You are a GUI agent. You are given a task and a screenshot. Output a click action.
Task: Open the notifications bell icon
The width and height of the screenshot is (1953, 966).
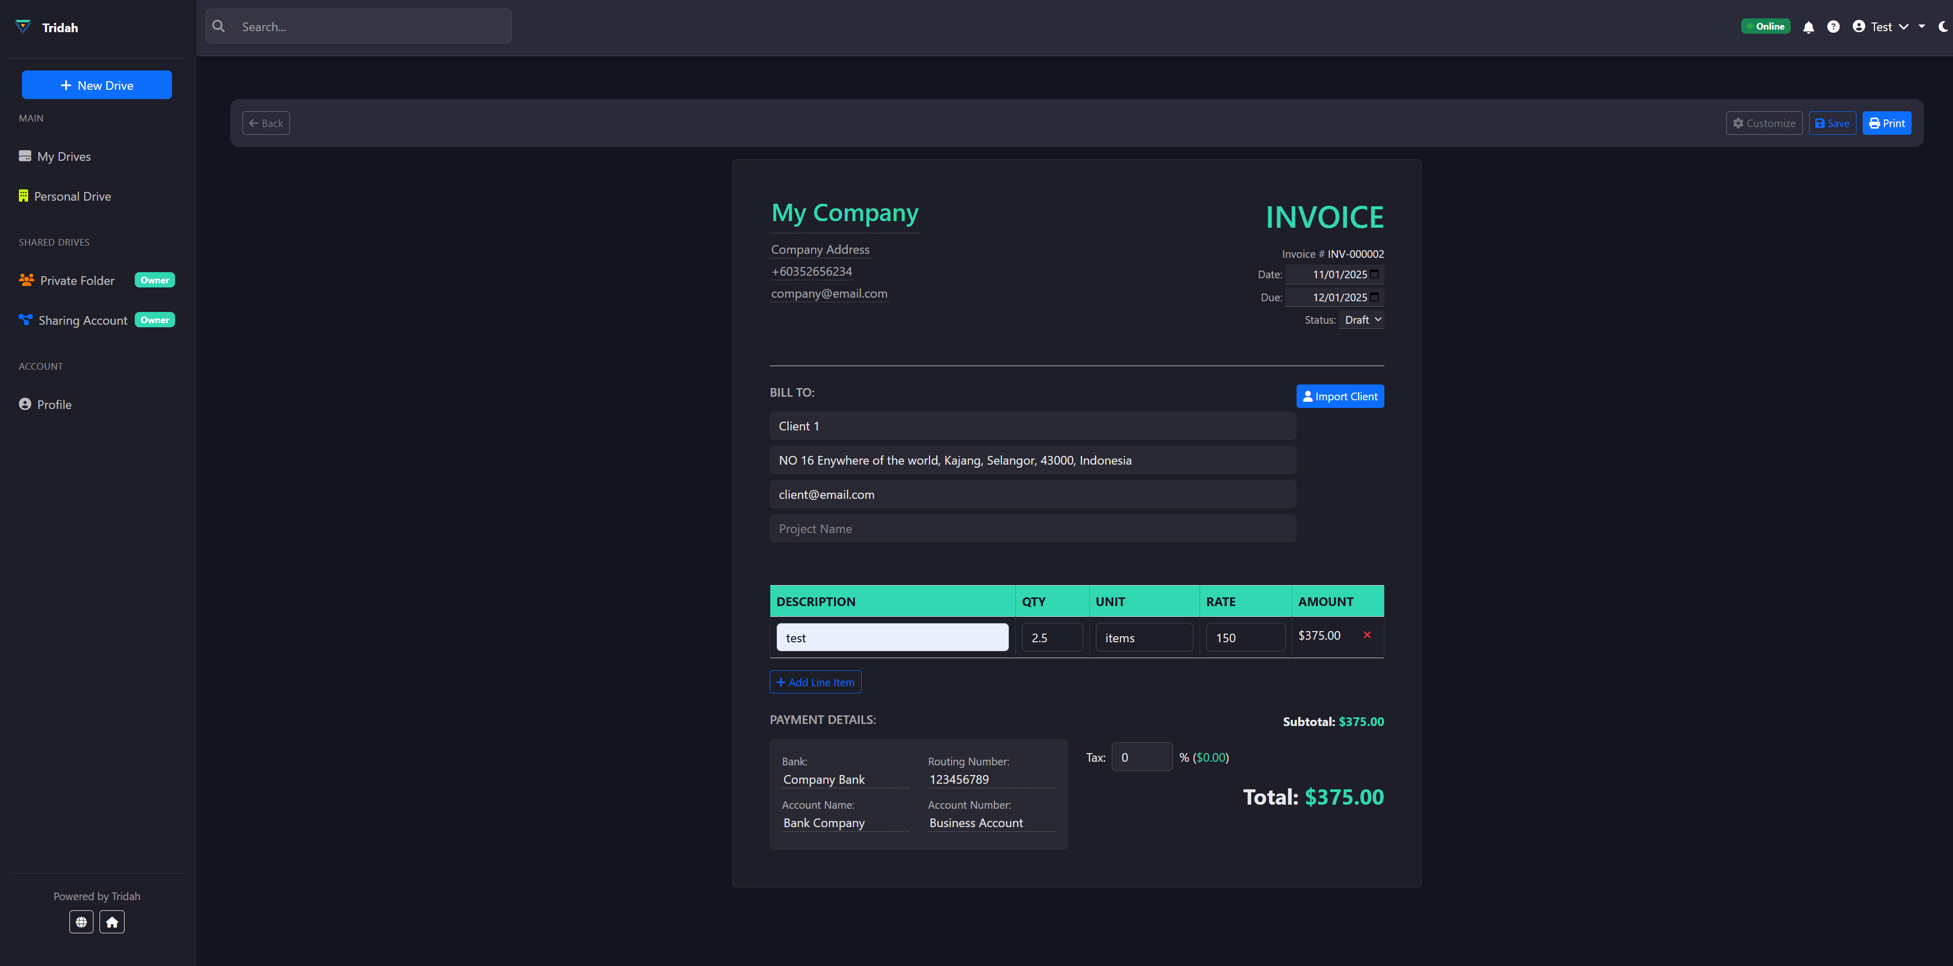pos(1808,26)
